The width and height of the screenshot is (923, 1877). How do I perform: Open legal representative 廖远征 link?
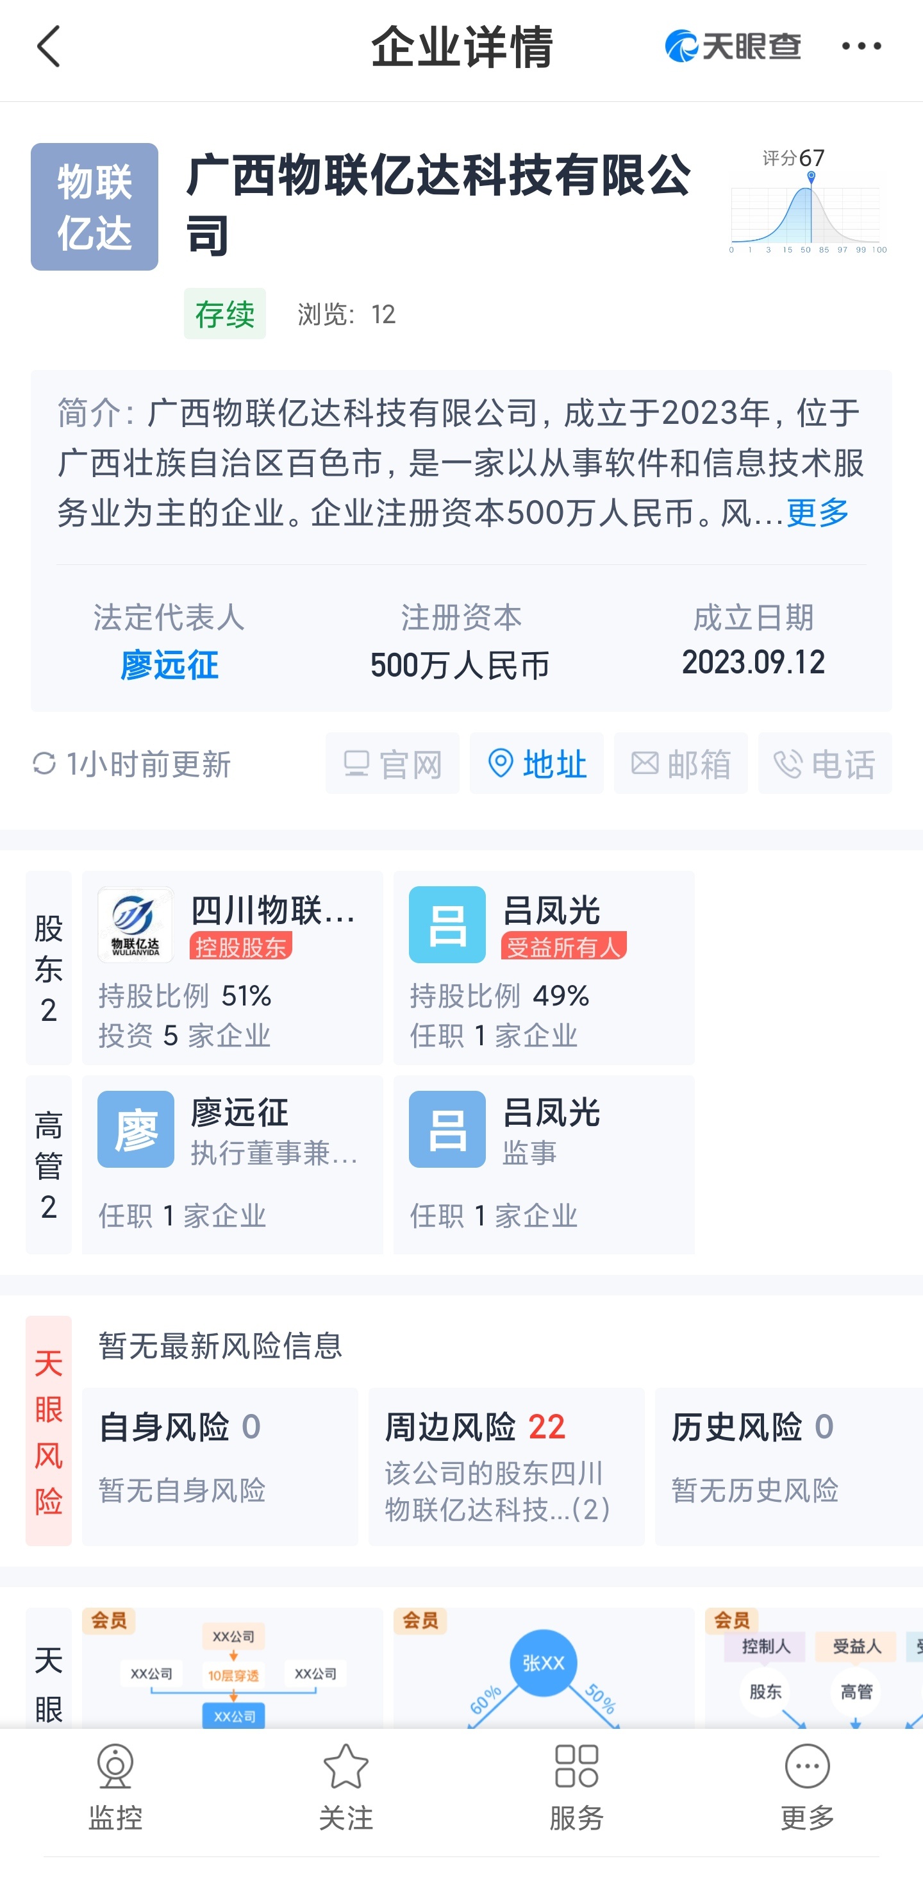(169, 664)
